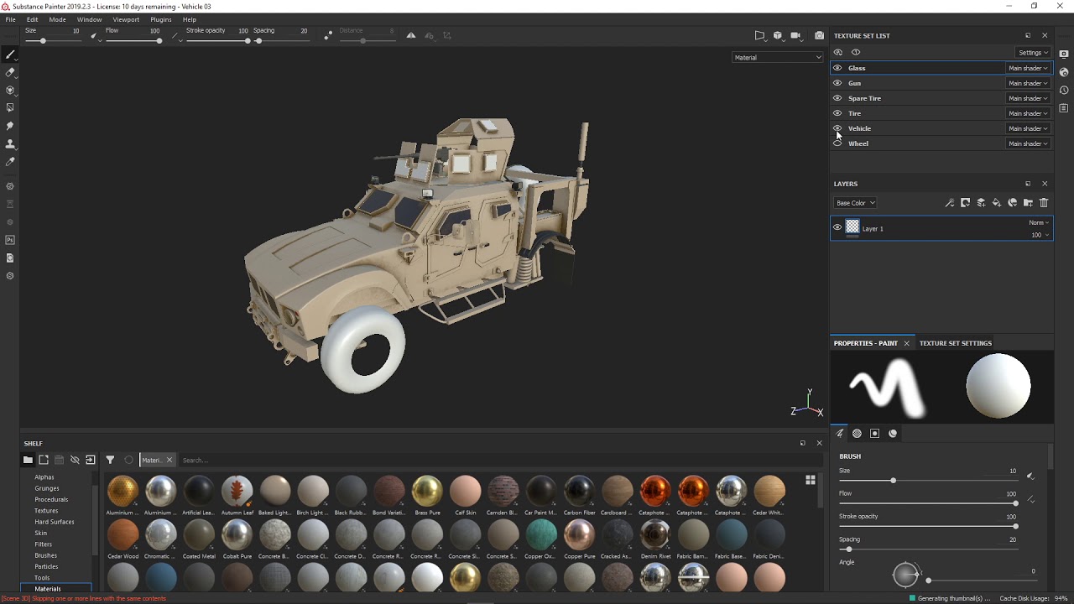Toggle symmetry in the top toolbar
Image resolution: width=1074 pixels, height=604 pixels.
(x=411, y=35)
